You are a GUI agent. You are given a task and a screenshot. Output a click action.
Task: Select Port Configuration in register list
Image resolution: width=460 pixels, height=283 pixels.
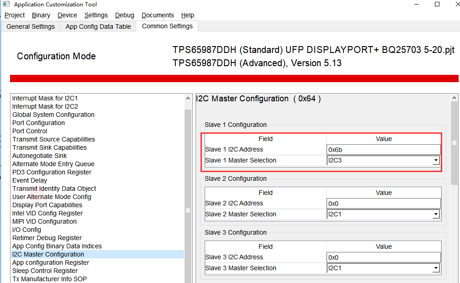click(x=97, y=123)
